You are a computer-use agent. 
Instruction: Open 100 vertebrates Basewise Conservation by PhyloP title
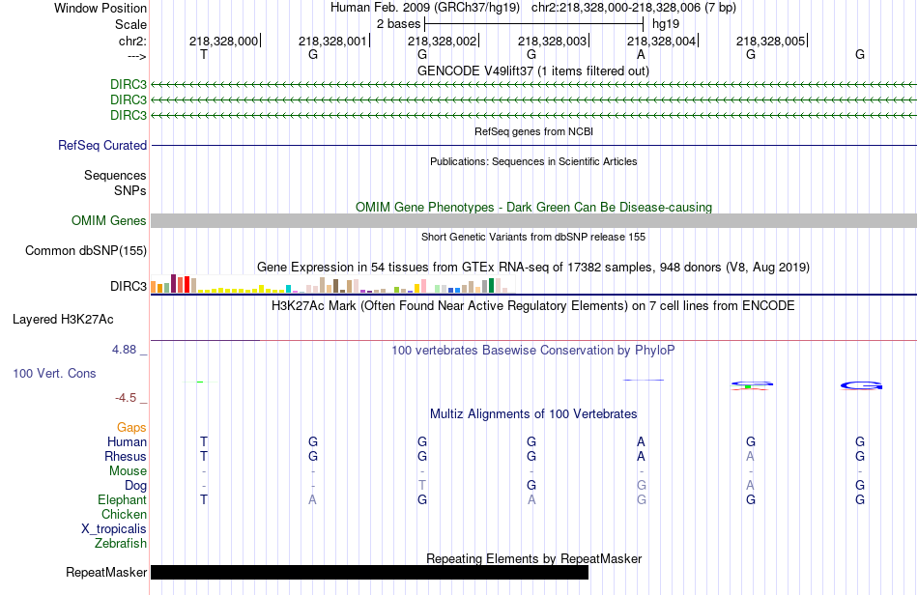click(x=533, y=351)
